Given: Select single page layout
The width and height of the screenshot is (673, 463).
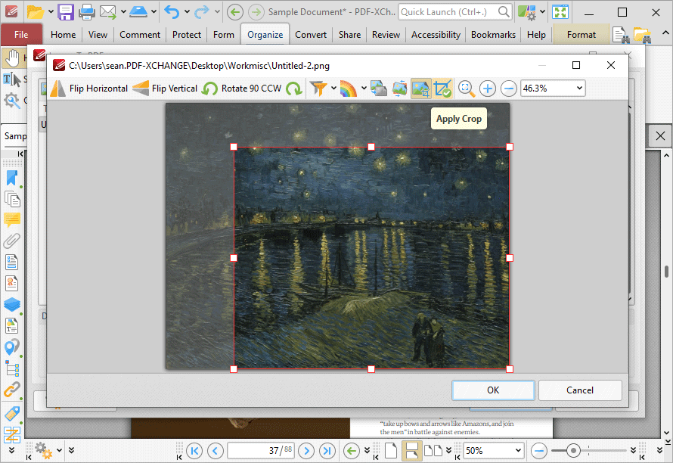Looking at the screenshot, I should click(391, 451).
